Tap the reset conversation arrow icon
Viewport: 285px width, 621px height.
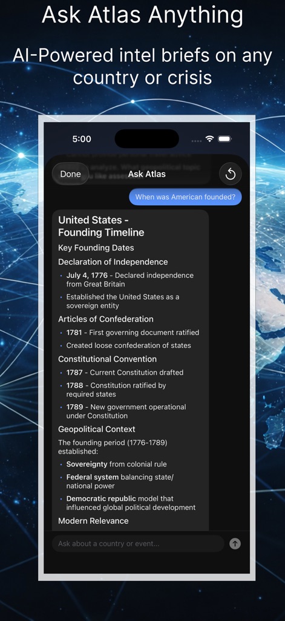tap(231, 174)
